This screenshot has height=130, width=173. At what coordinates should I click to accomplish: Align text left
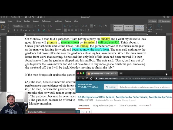click(65, 30)
